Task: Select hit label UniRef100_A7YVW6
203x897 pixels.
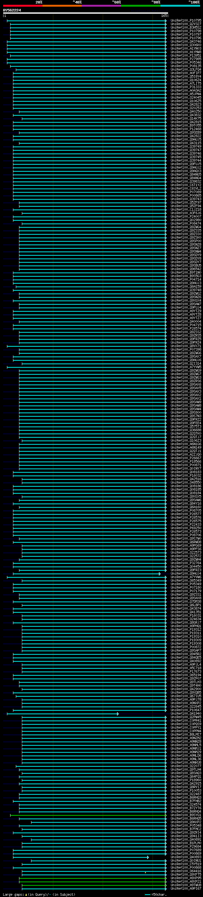Action: click(x=186, y=577)
